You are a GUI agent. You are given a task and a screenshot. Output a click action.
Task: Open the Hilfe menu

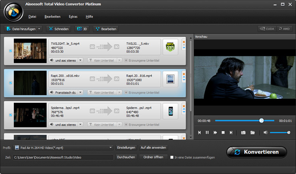pyautogui.click(x=89, y=17)
